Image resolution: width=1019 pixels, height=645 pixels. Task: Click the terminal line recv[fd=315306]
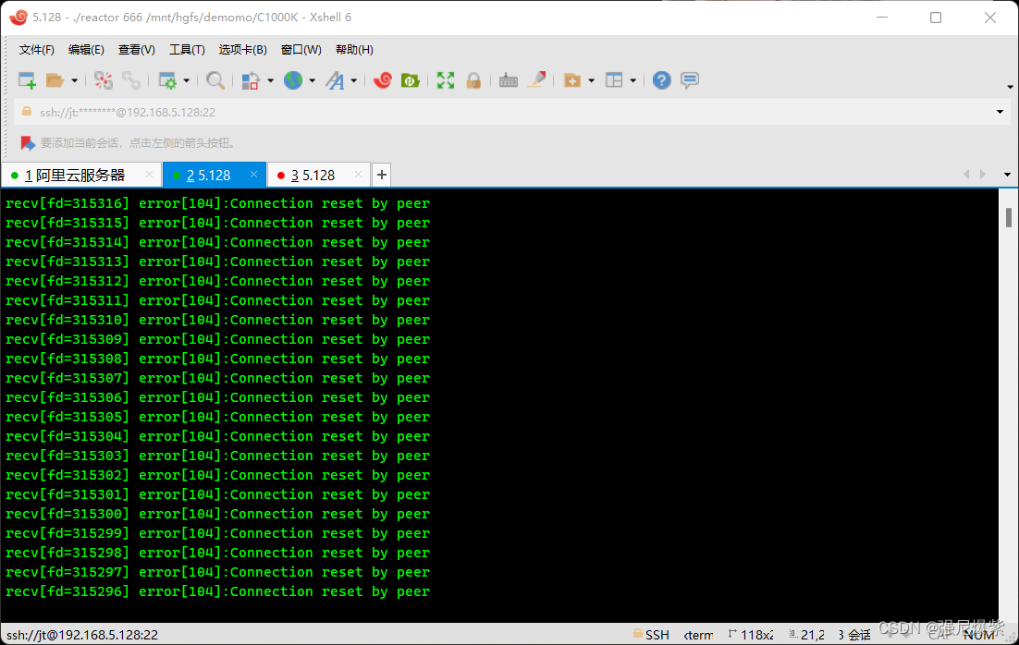(217, 397)
